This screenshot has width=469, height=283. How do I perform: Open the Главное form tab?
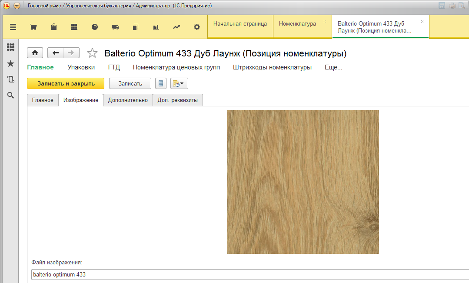[43, 100]
